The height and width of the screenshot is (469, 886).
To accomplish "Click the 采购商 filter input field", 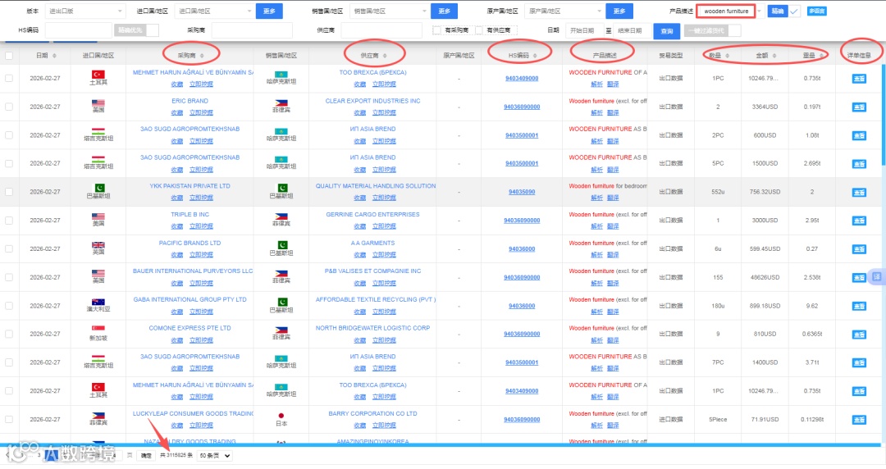I will [x=252, y=30].
